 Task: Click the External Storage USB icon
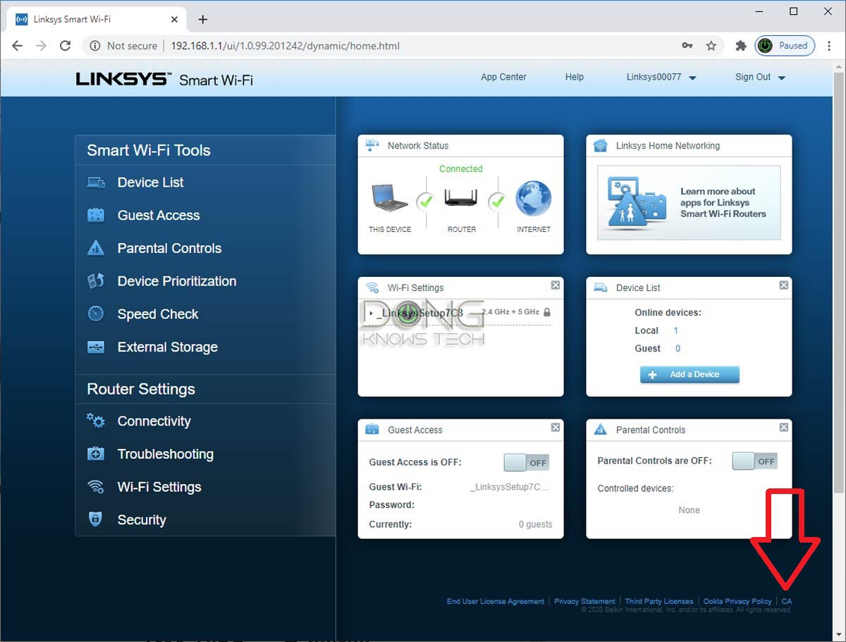pyautogui.click(x=96, y=347)
